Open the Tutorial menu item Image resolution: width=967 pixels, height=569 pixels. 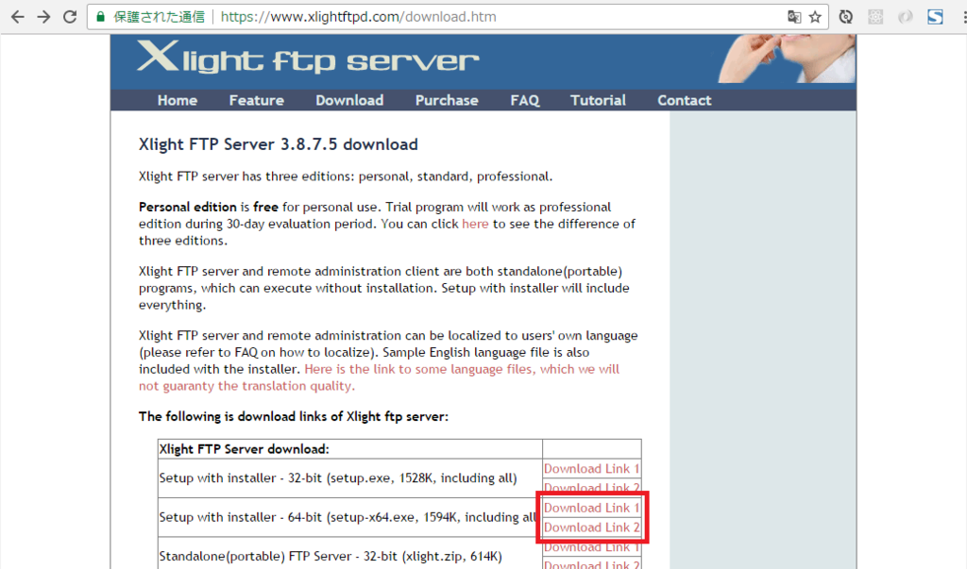pos(598,100)
